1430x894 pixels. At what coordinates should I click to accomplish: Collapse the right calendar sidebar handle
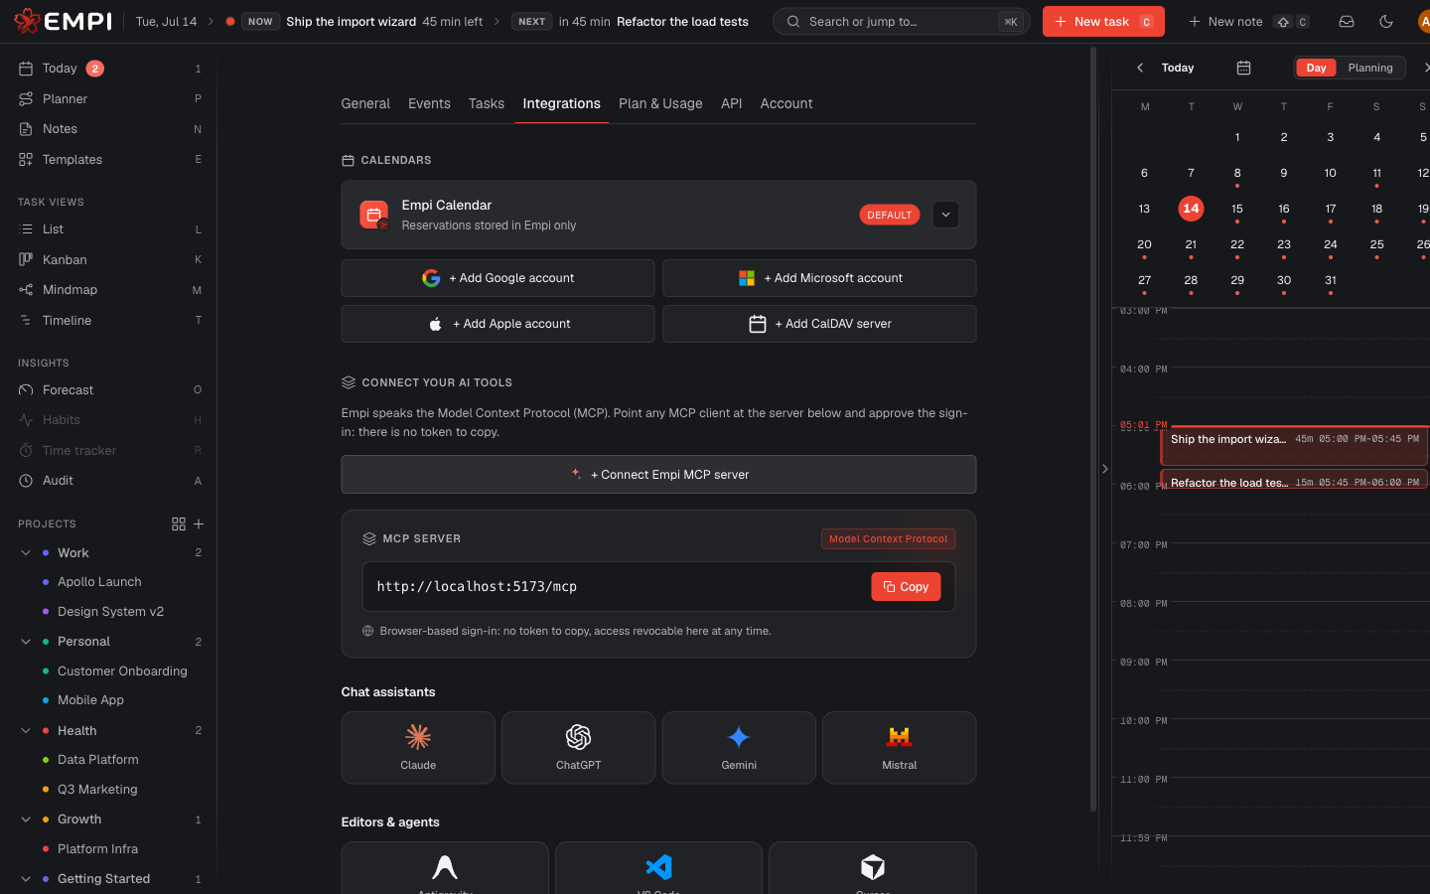coord(1104,469)
